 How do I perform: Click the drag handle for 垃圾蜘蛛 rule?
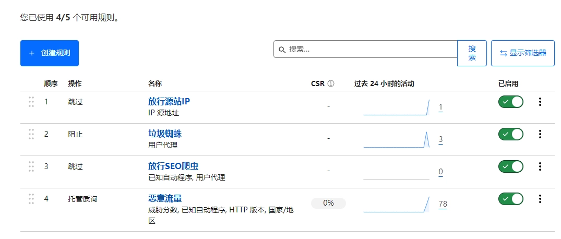coord(31,134)
